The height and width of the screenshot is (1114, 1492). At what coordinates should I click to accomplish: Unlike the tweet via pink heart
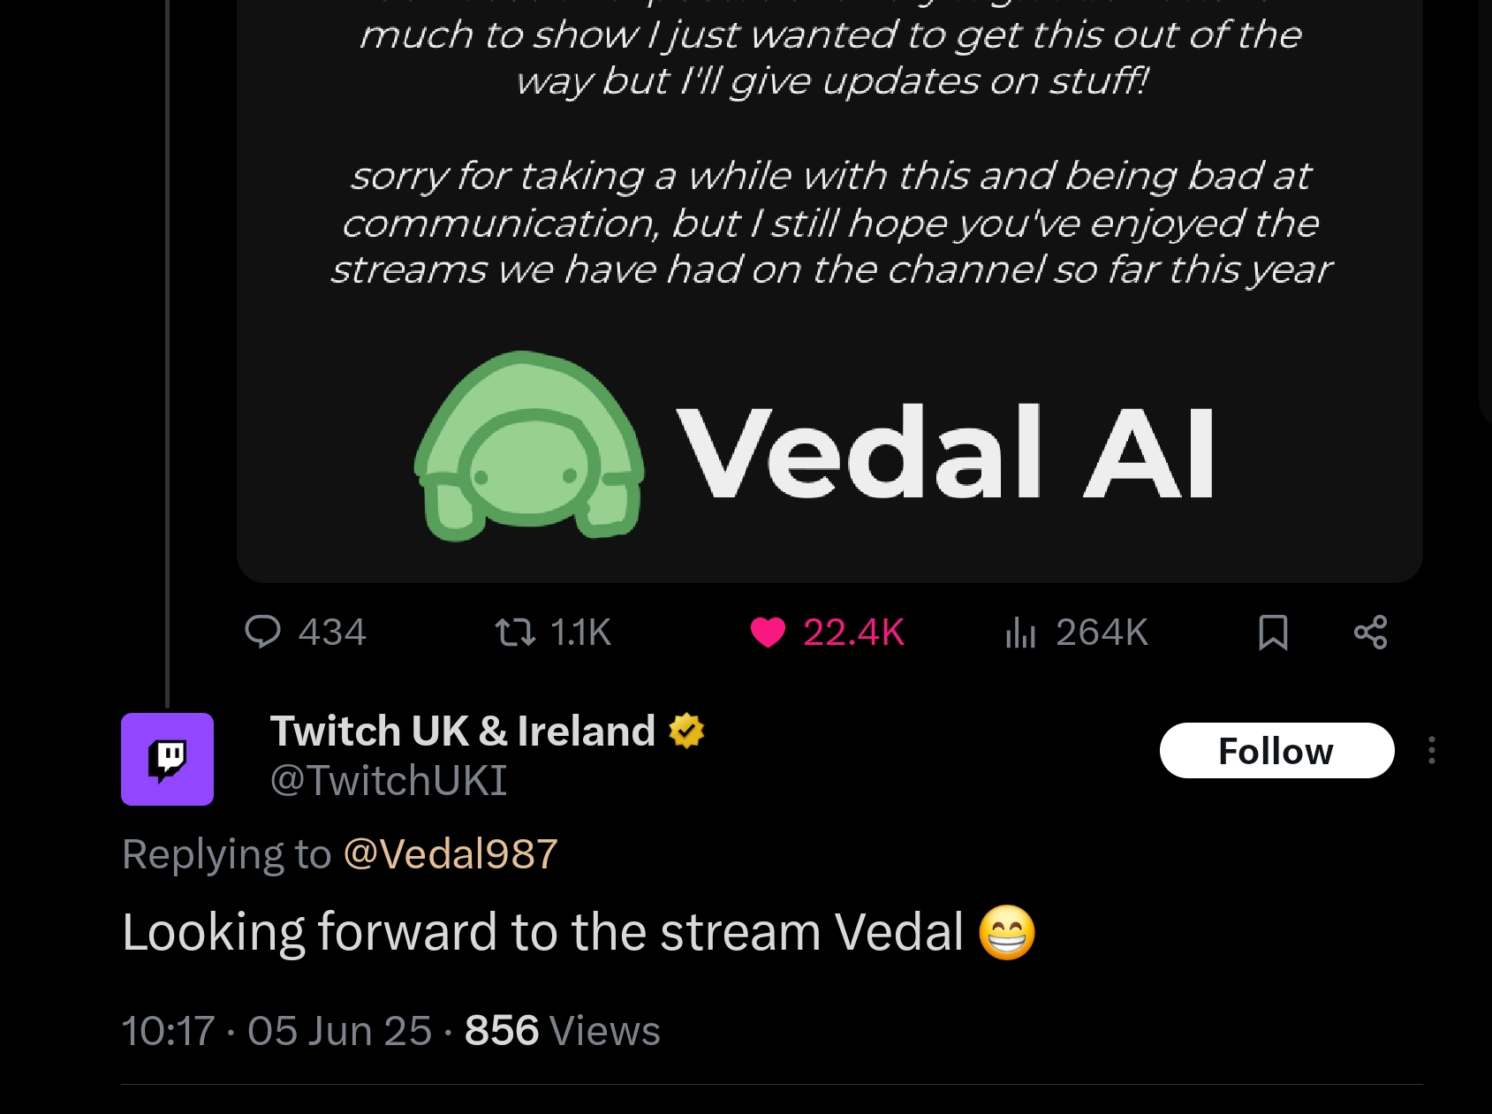click(767, 633)
